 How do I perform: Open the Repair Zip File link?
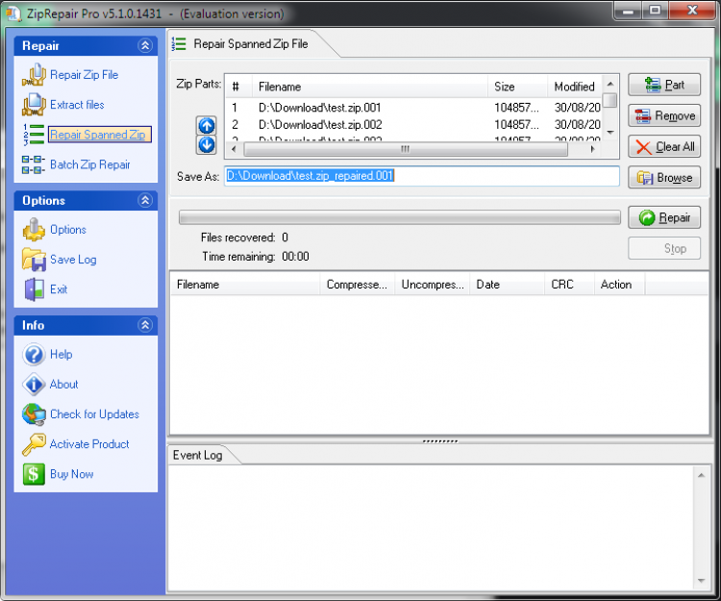coord(85,75)
